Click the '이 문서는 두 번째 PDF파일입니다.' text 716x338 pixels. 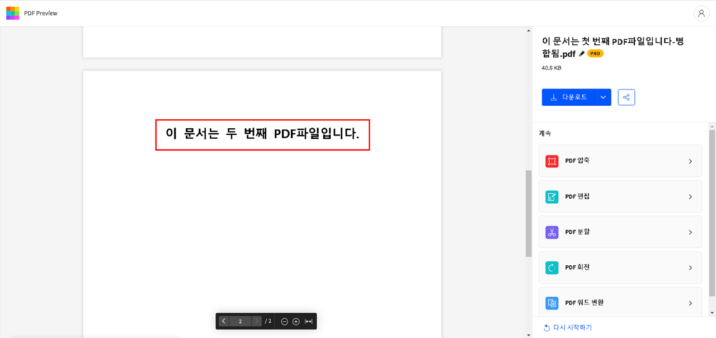coord(262,134)
